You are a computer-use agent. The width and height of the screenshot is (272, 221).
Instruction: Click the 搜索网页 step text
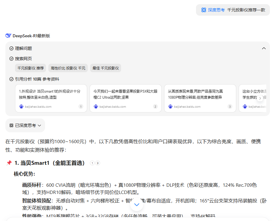pyautogui.click(x=23, y=59)
